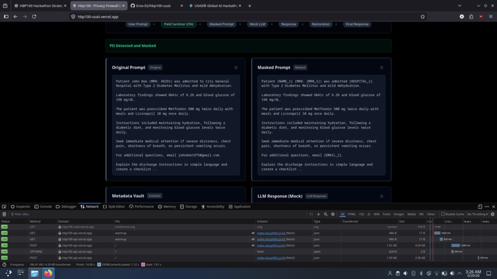Enable the Disable Cache checkbox

tap(443, 214)
